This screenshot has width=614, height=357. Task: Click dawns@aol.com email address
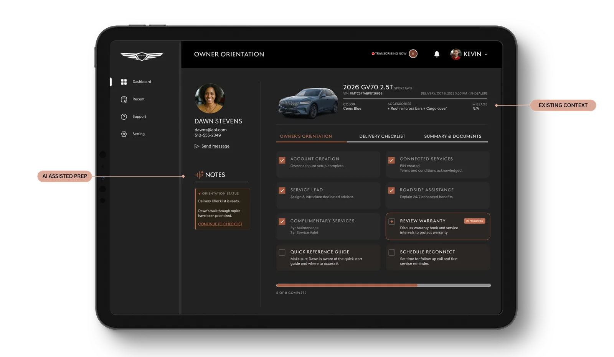click(x=211, y=130)
